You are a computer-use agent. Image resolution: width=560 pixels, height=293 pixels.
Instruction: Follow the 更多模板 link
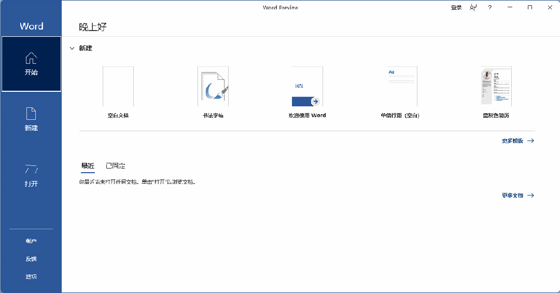(518, 141)
